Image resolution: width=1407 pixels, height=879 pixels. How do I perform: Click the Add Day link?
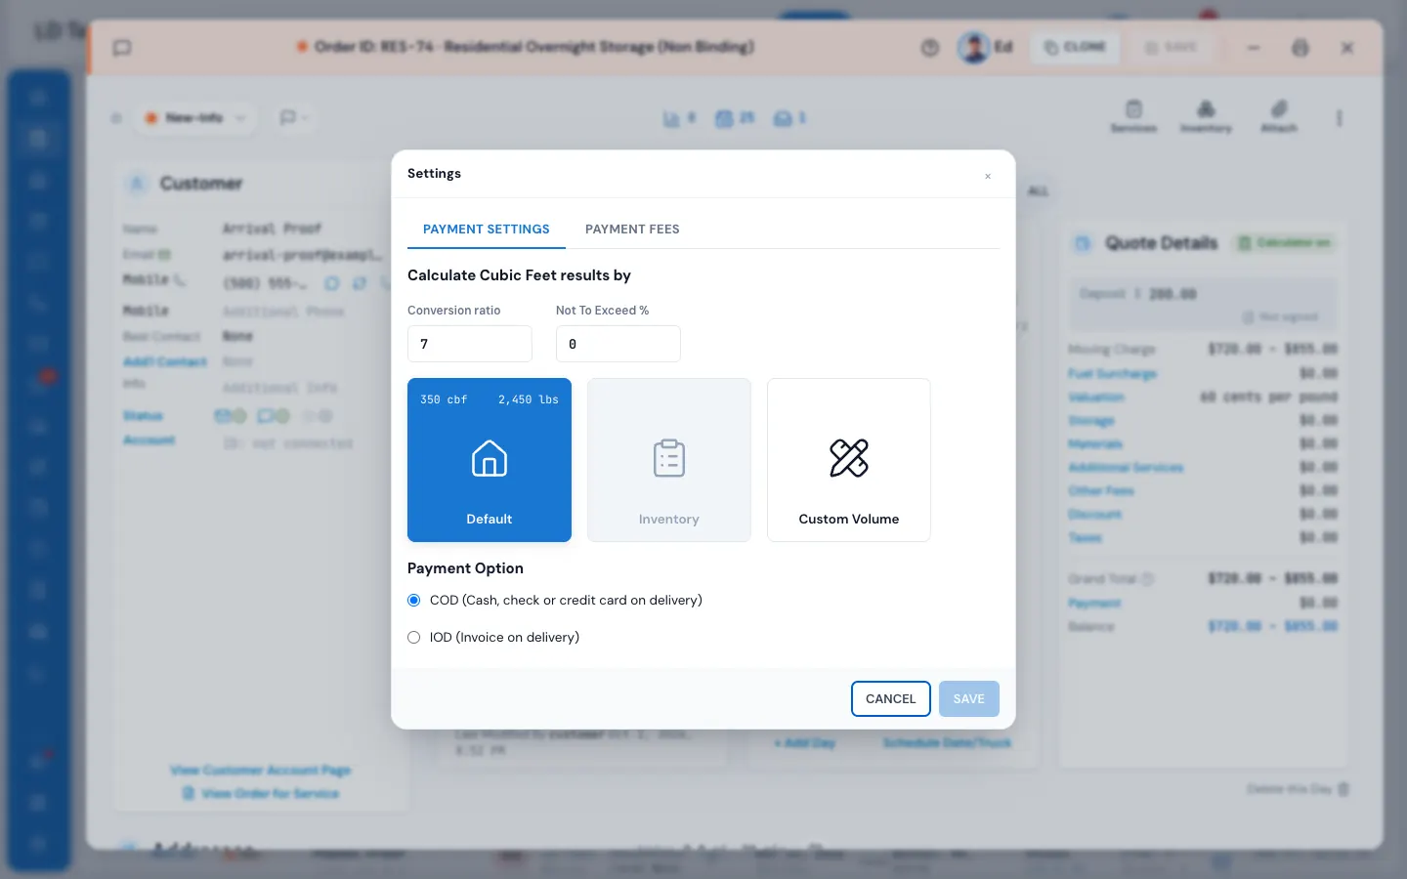[x=805, y=743]
